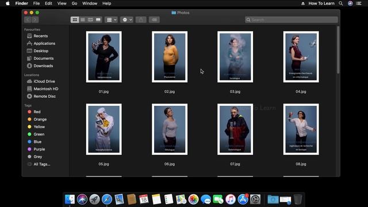
Task: Open the View menu
Action: click(62, 3)
